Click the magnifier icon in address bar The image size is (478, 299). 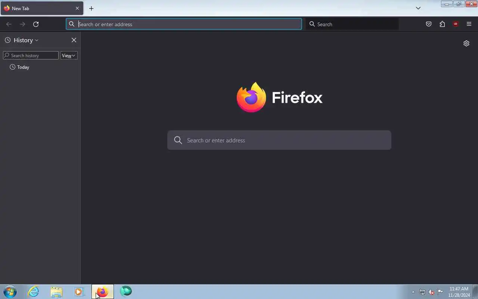tap(72, 24)
